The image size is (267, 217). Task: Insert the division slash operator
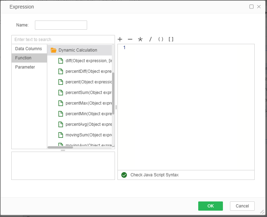point(150,39)
